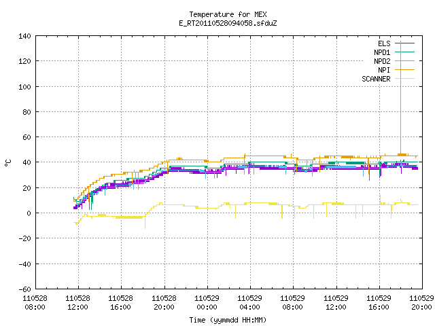Click the y-axis label 60
Screen dimensions: 435x326
pos(27,137)
